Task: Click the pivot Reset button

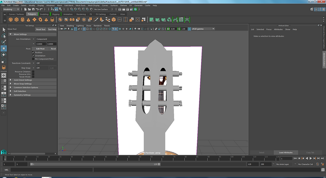Action: coord(54,49)
